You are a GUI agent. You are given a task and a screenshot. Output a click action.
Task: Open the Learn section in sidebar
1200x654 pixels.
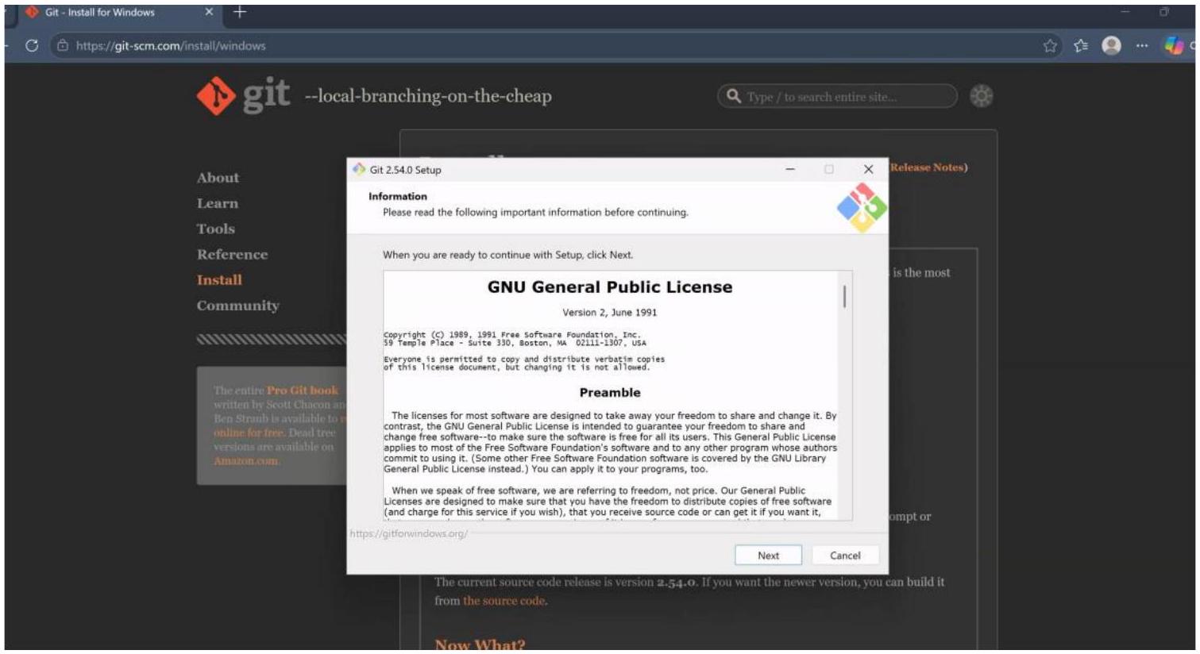[218, 203]
